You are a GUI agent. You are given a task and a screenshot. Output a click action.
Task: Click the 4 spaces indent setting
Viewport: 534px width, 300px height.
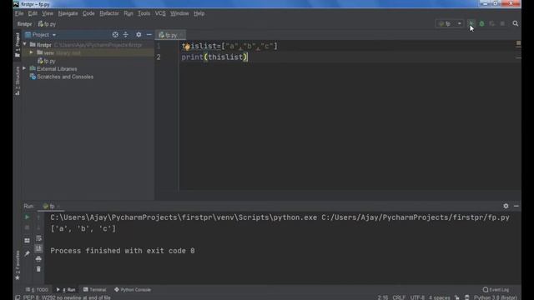pos(440,297)
